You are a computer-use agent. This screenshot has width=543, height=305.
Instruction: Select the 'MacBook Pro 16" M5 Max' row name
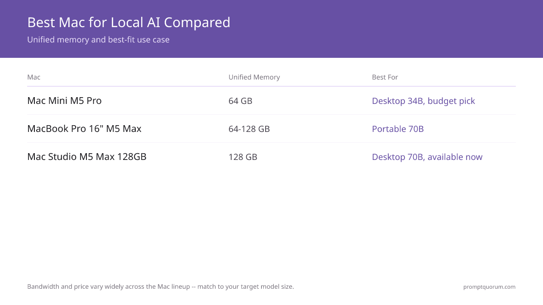[84, 129]
